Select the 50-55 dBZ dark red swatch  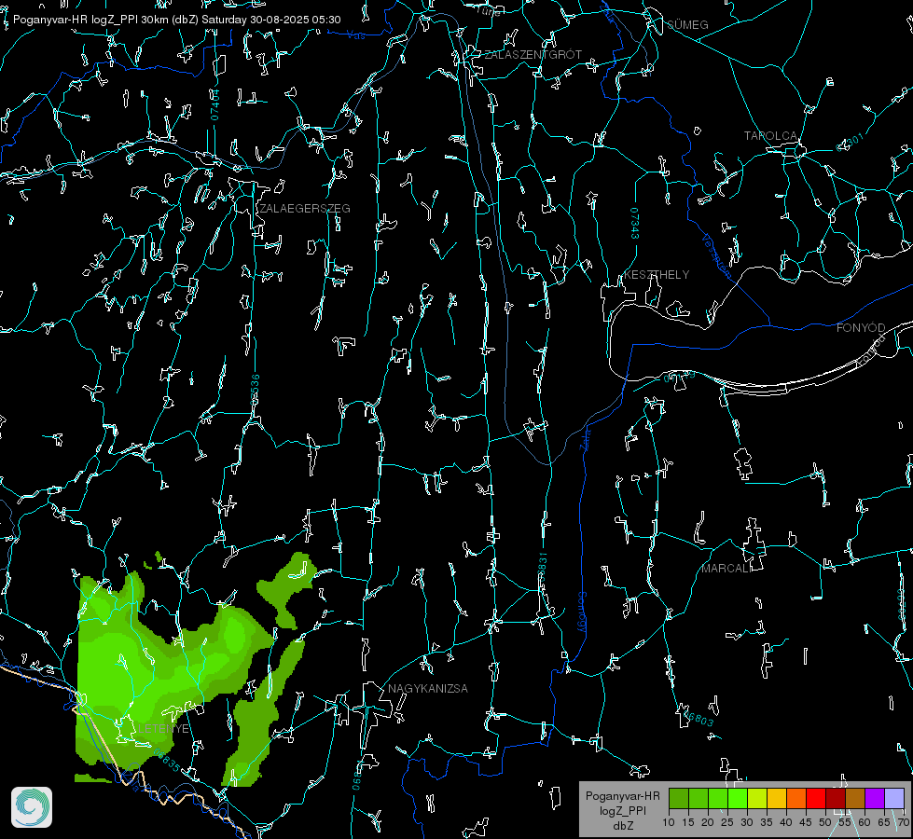836,798
